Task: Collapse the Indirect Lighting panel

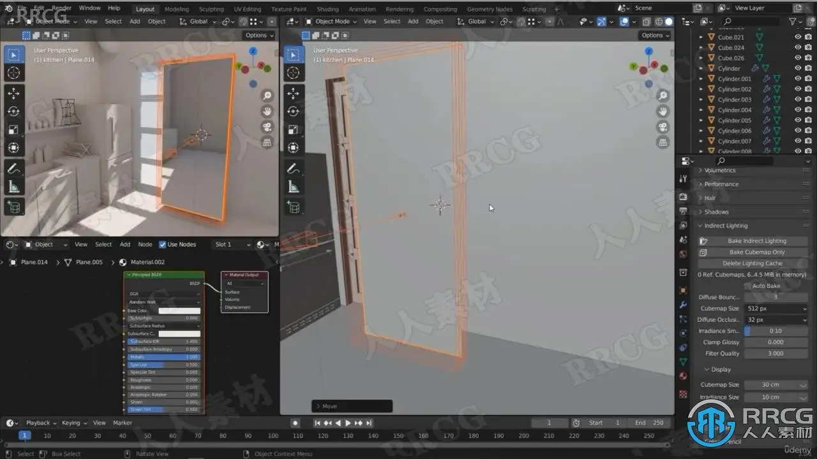Action: pyautogui.click(x=726, y=226)
